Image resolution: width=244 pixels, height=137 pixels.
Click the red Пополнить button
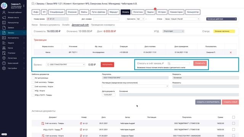[x=108, y=65]
